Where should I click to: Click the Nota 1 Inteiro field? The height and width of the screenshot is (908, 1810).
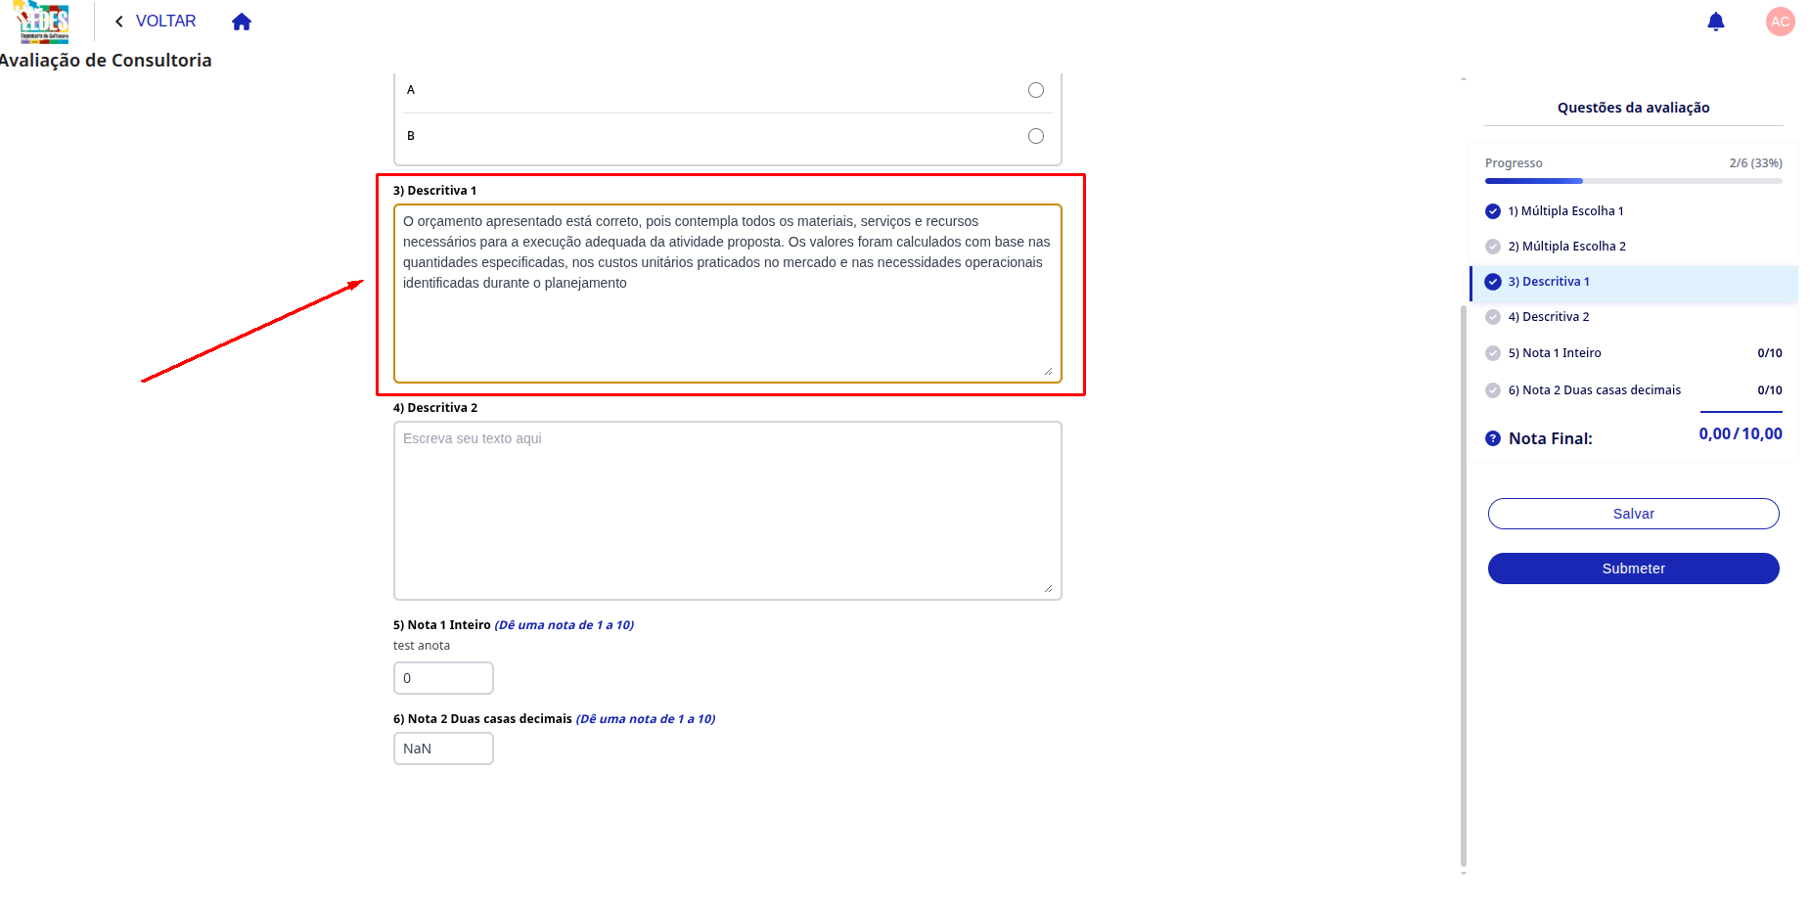(443, 678)
